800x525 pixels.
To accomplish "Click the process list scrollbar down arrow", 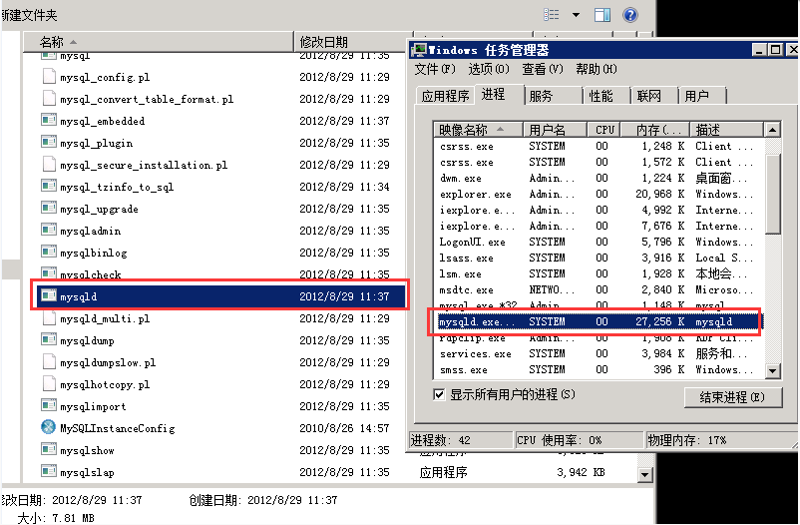I will click(x=773, y=371).
